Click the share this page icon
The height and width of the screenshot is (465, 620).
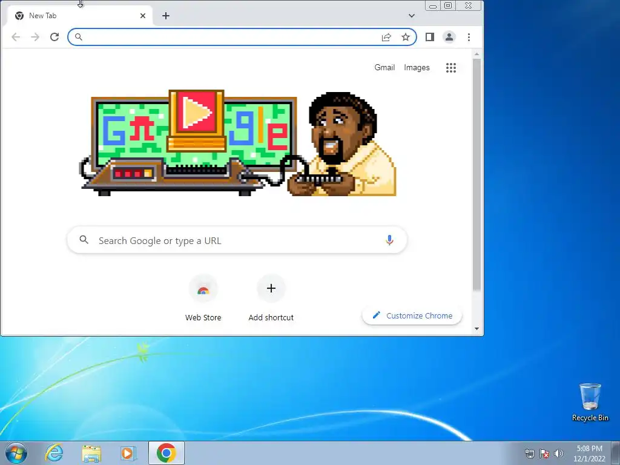pyautogui.click(x=386, y=37)
